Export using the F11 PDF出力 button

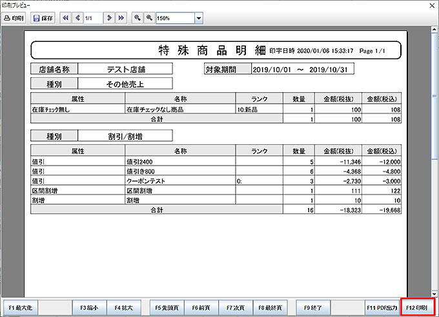tap(381, 308)
